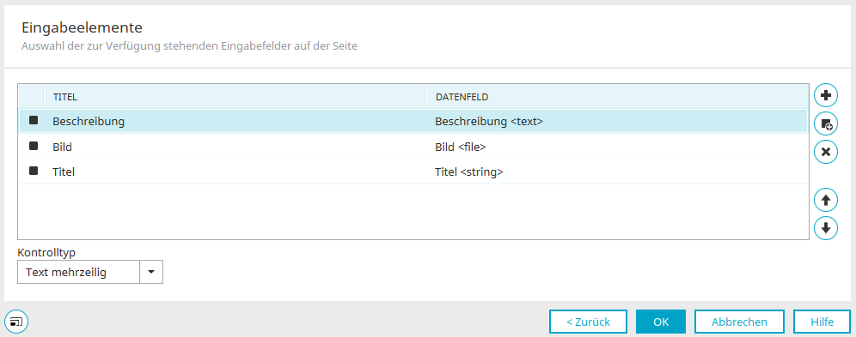This screenshot has height=337, width=856.
Task: Remove selected element with X icon
Action: tap(825, 152)
